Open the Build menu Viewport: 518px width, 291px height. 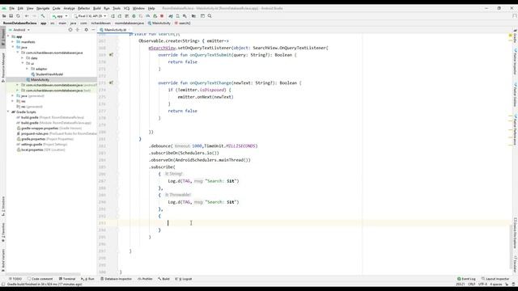coord(97,8)
